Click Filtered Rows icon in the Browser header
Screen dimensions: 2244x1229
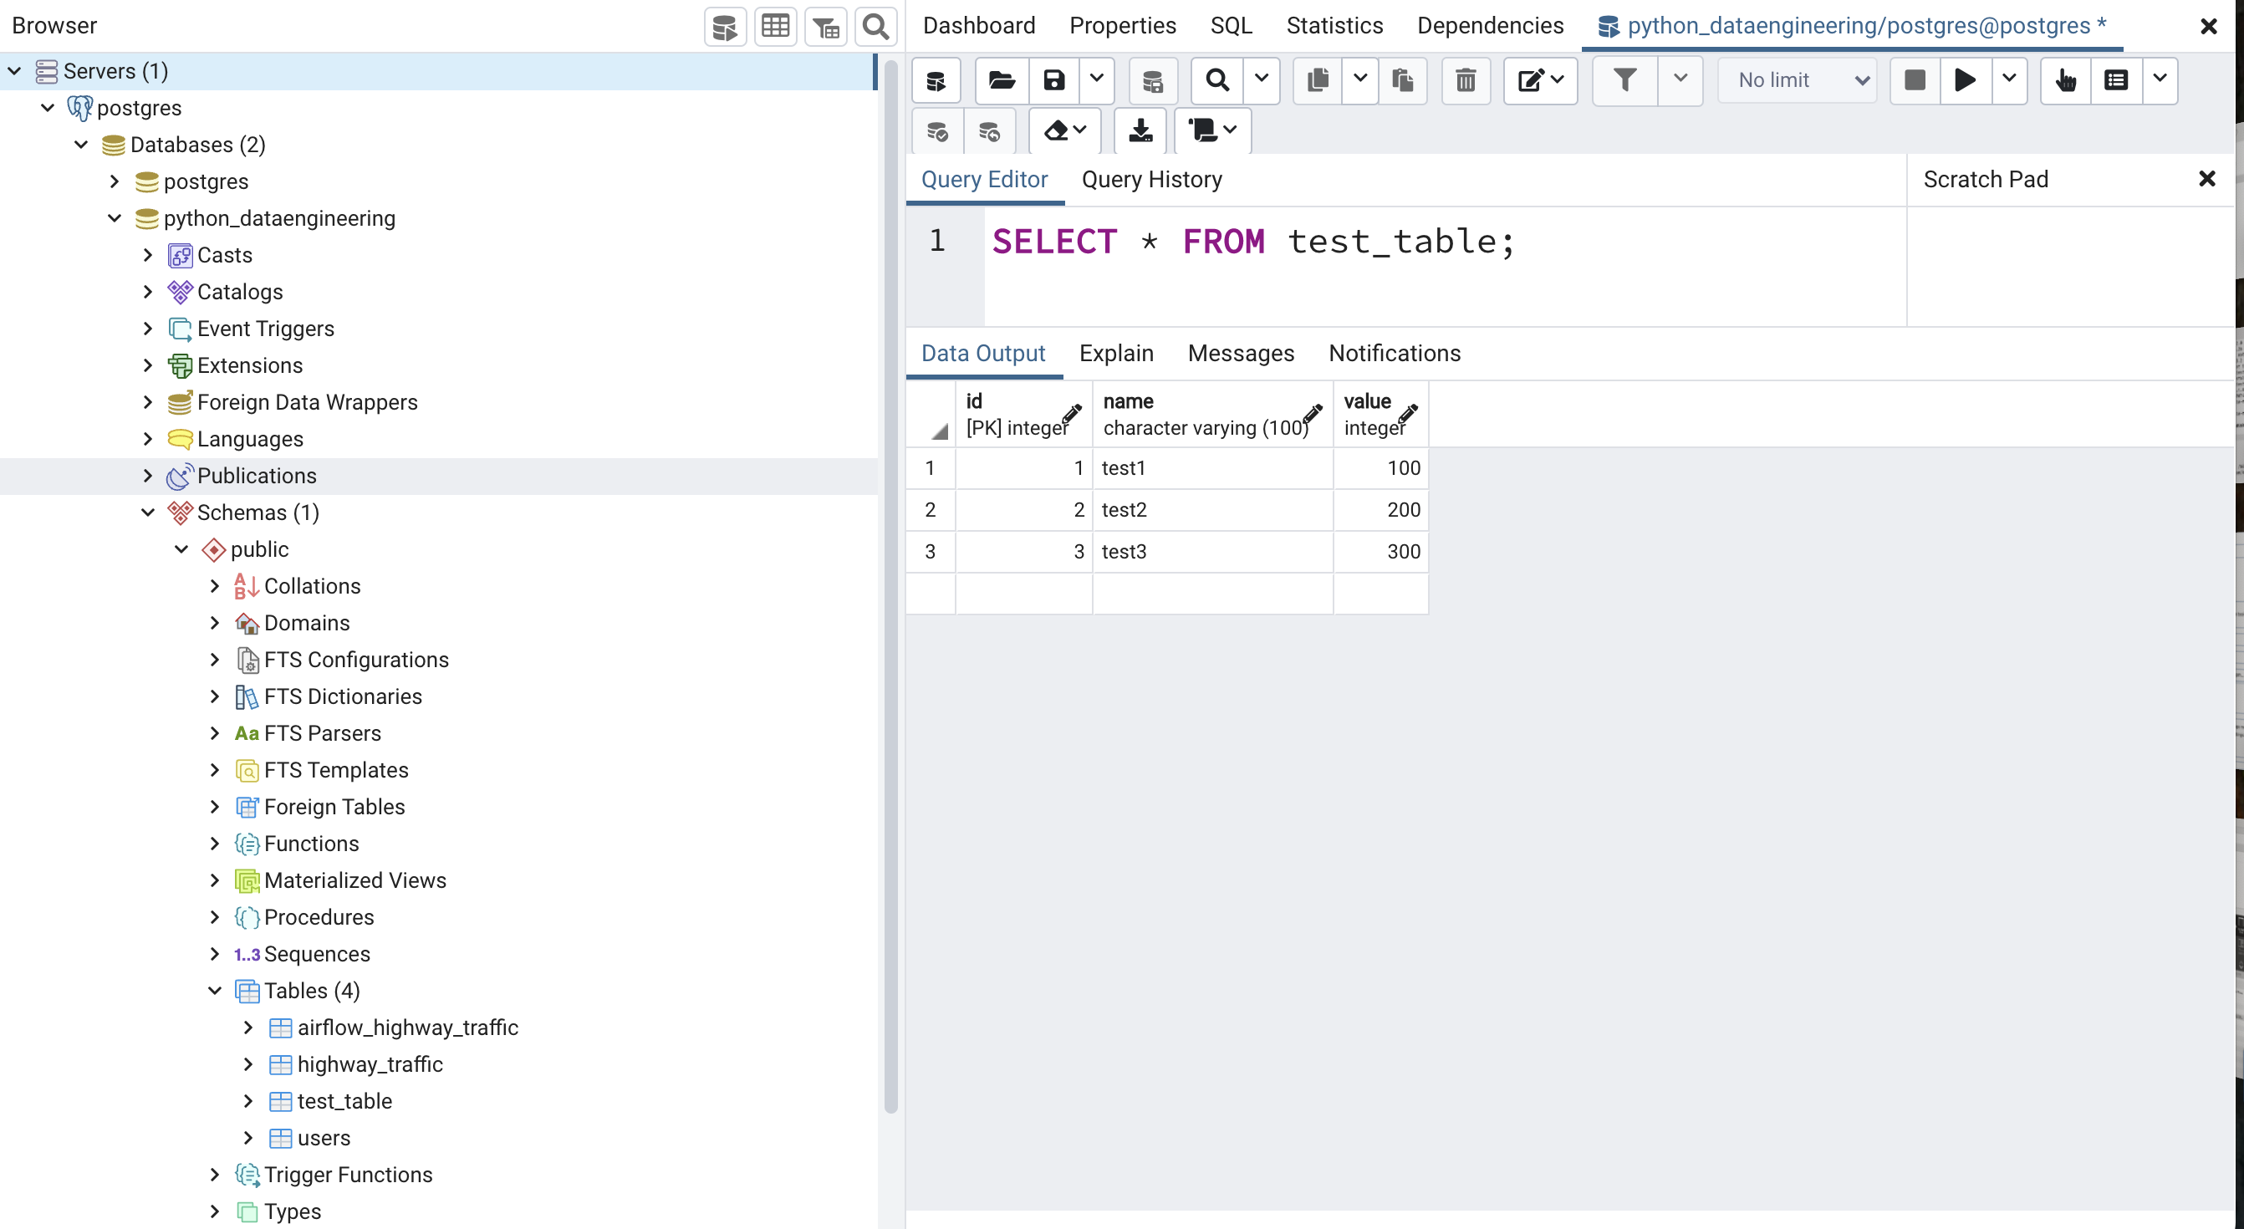(826, 26)
